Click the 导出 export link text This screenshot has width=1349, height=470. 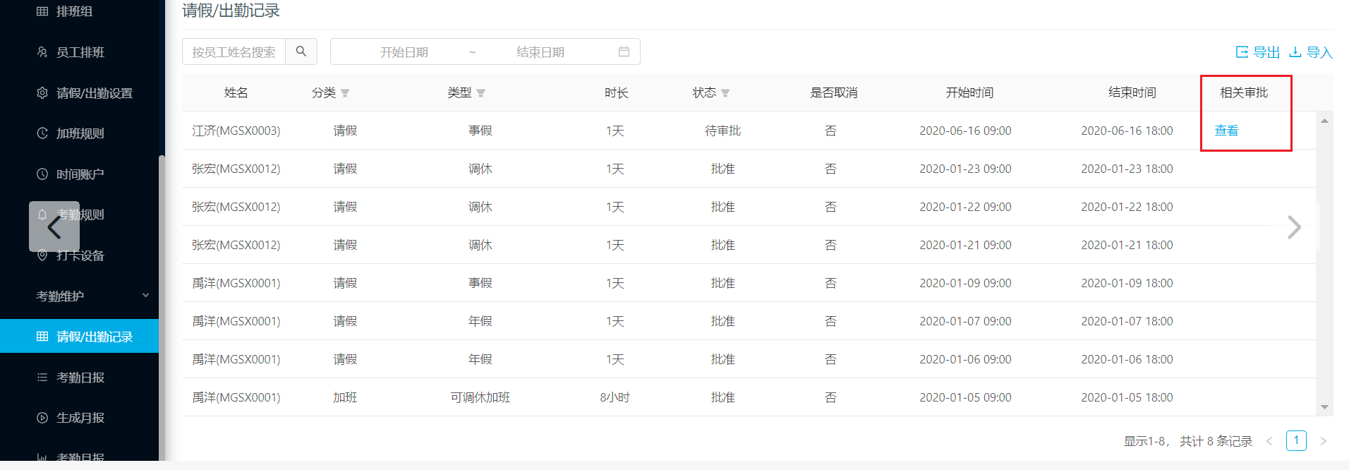coord(1266,52)
